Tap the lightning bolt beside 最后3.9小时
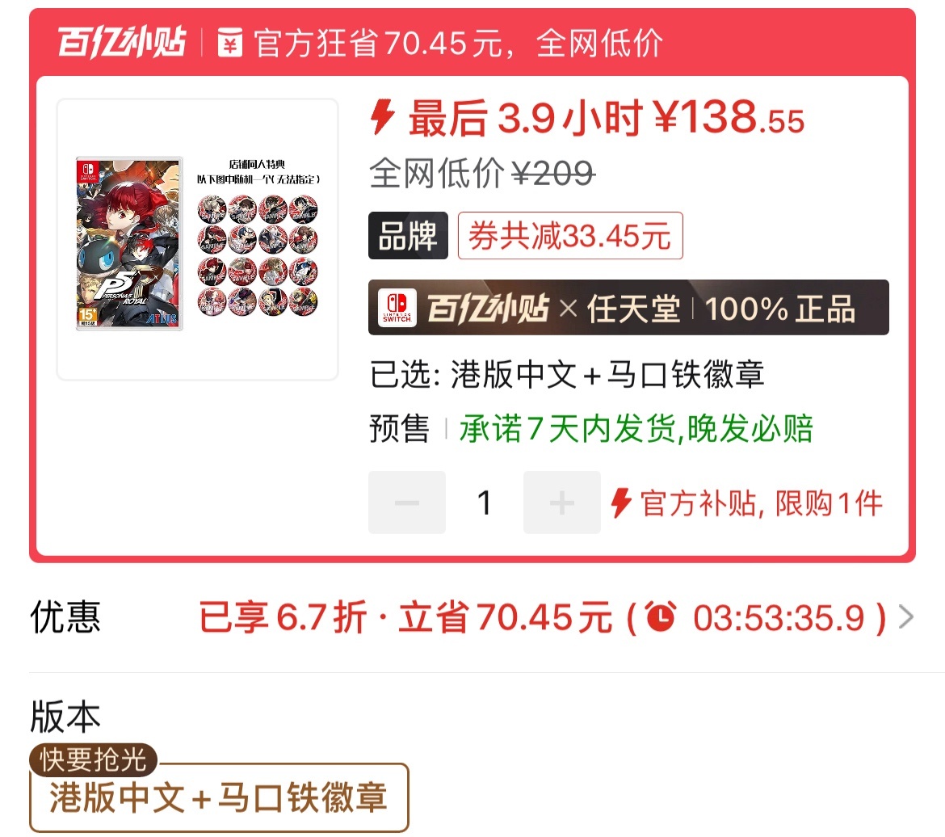Image resolution: width=945 pixels, height=837 pixels. (382, 116)
